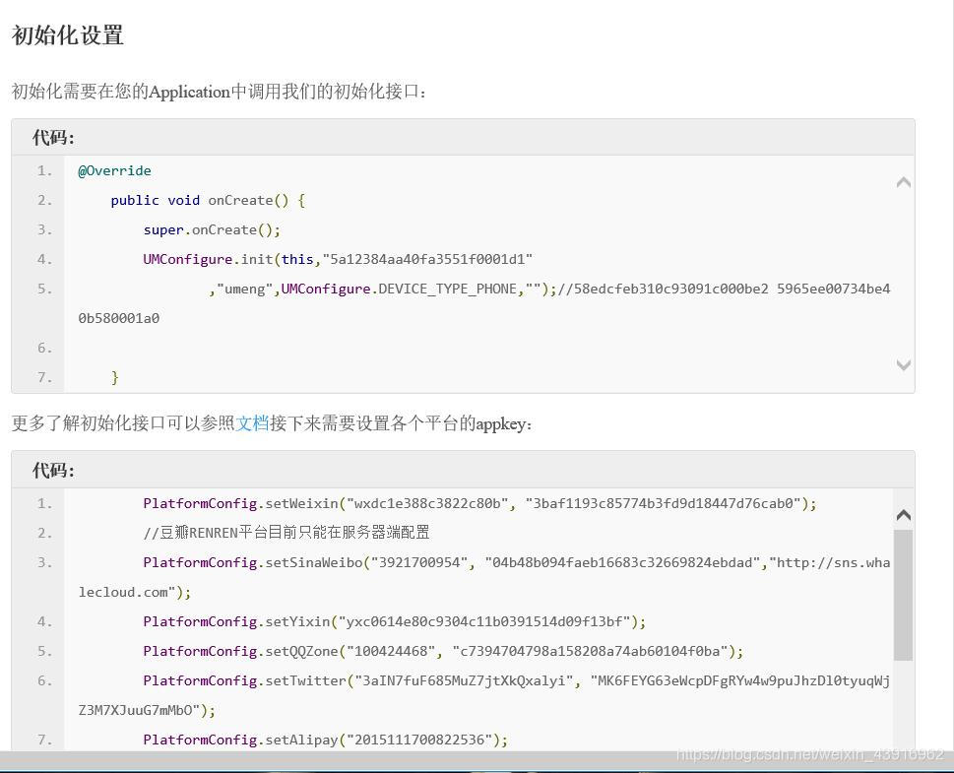The image size is (954, 773).
Task: Click the PlatformConfig.setWeixin code line
Action: pyautogui.click(x=479, y=503)
